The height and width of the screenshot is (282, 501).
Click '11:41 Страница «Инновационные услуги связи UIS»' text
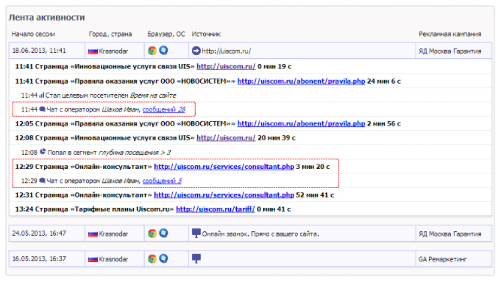pyautogui.click(x=104, y=67)
